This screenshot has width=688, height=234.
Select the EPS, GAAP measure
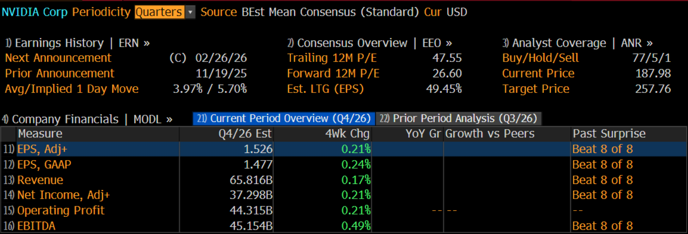(44, 164)
